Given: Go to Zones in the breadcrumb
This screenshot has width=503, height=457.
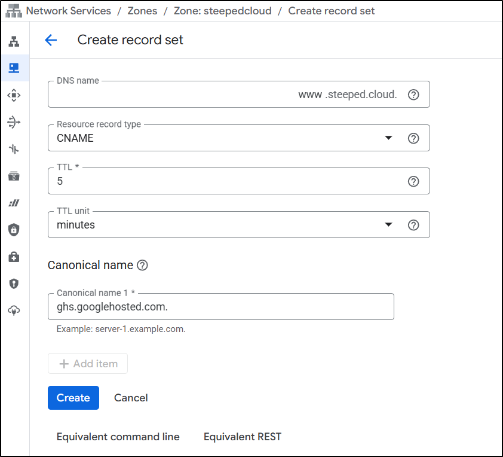Looking at the screenshot, I should coord(142,11).
